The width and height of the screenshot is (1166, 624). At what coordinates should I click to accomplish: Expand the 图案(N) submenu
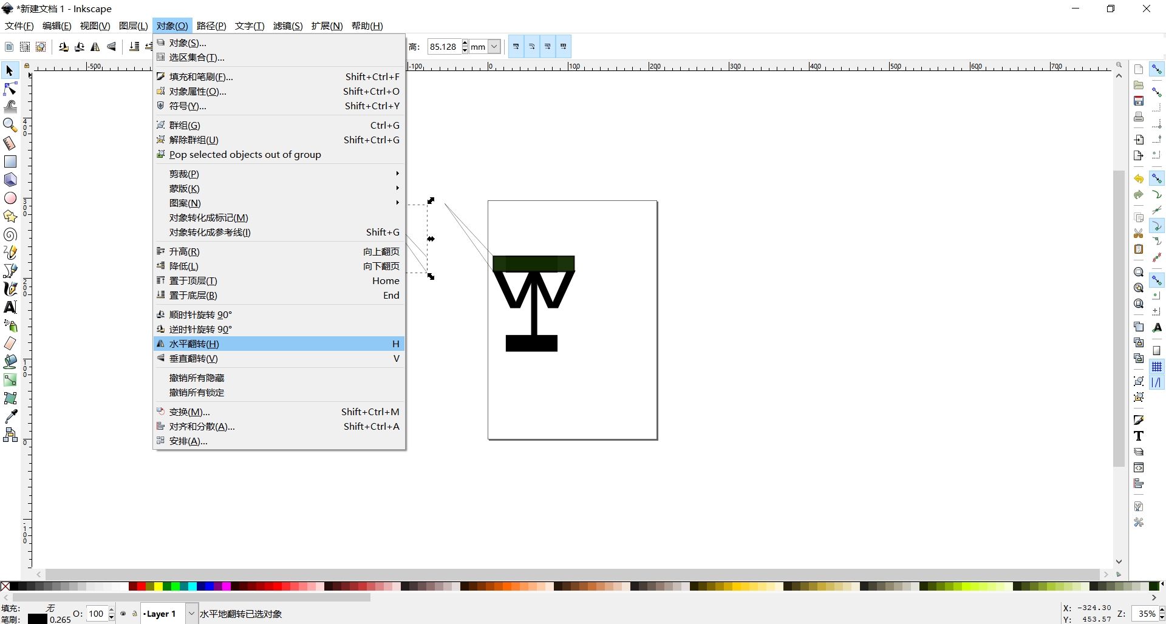tap(279, 203)
